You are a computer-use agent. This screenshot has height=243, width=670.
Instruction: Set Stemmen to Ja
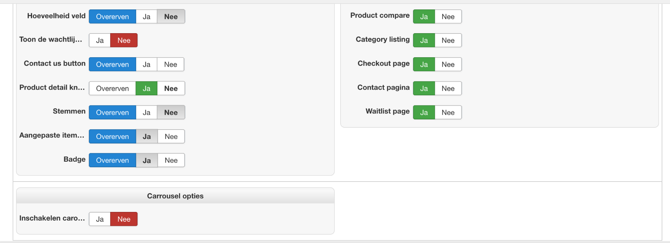point(147,112)
